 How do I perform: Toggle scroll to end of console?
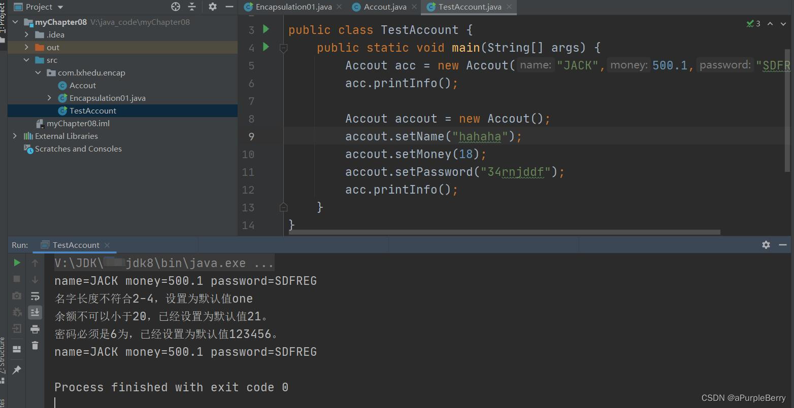(35, 312)
